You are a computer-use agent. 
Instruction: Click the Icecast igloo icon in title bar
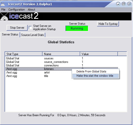3,4
